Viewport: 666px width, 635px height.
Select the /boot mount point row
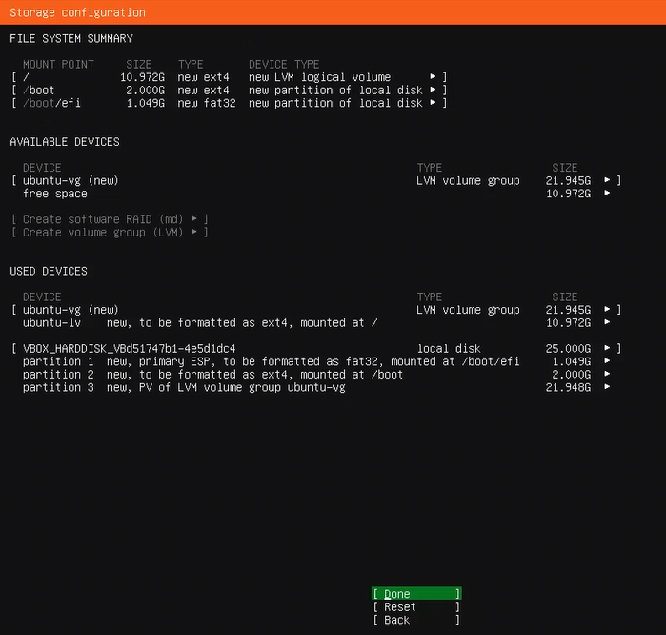tap(229, 91)
